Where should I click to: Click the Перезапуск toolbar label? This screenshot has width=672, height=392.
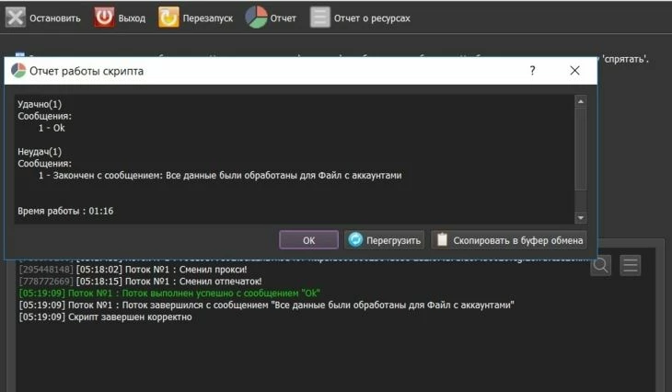208,18
